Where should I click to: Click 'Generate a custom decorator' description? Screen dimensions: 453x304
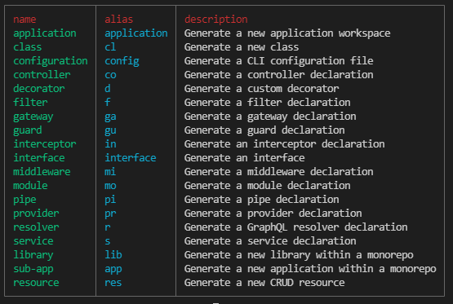pyautogui.click(x=261, y=89)
